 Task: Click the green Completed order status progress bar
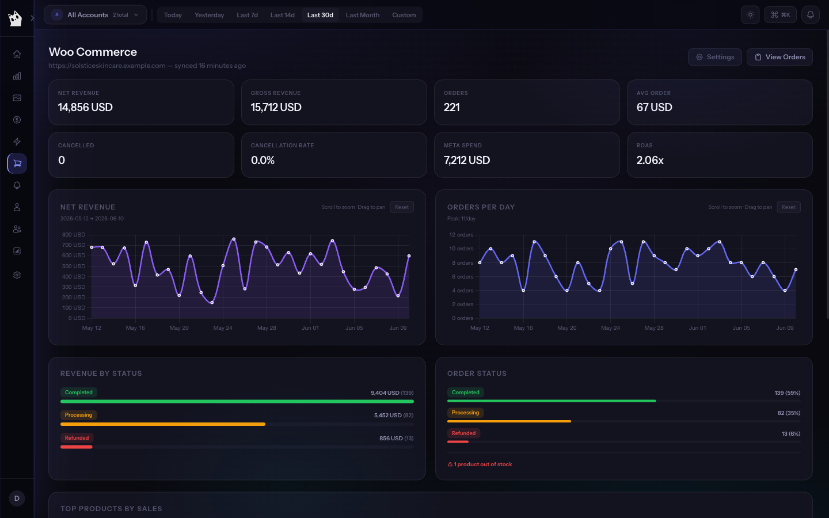pyautogui.click(x=552, y=401)
